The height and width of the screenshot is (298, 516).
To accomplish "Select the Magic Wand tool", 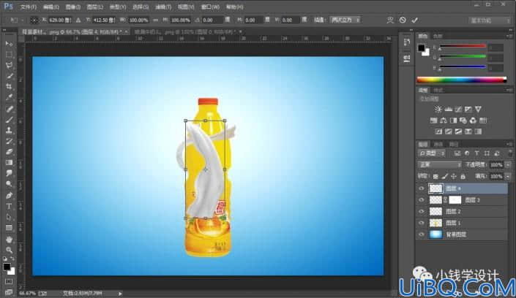I will point(9,76).
